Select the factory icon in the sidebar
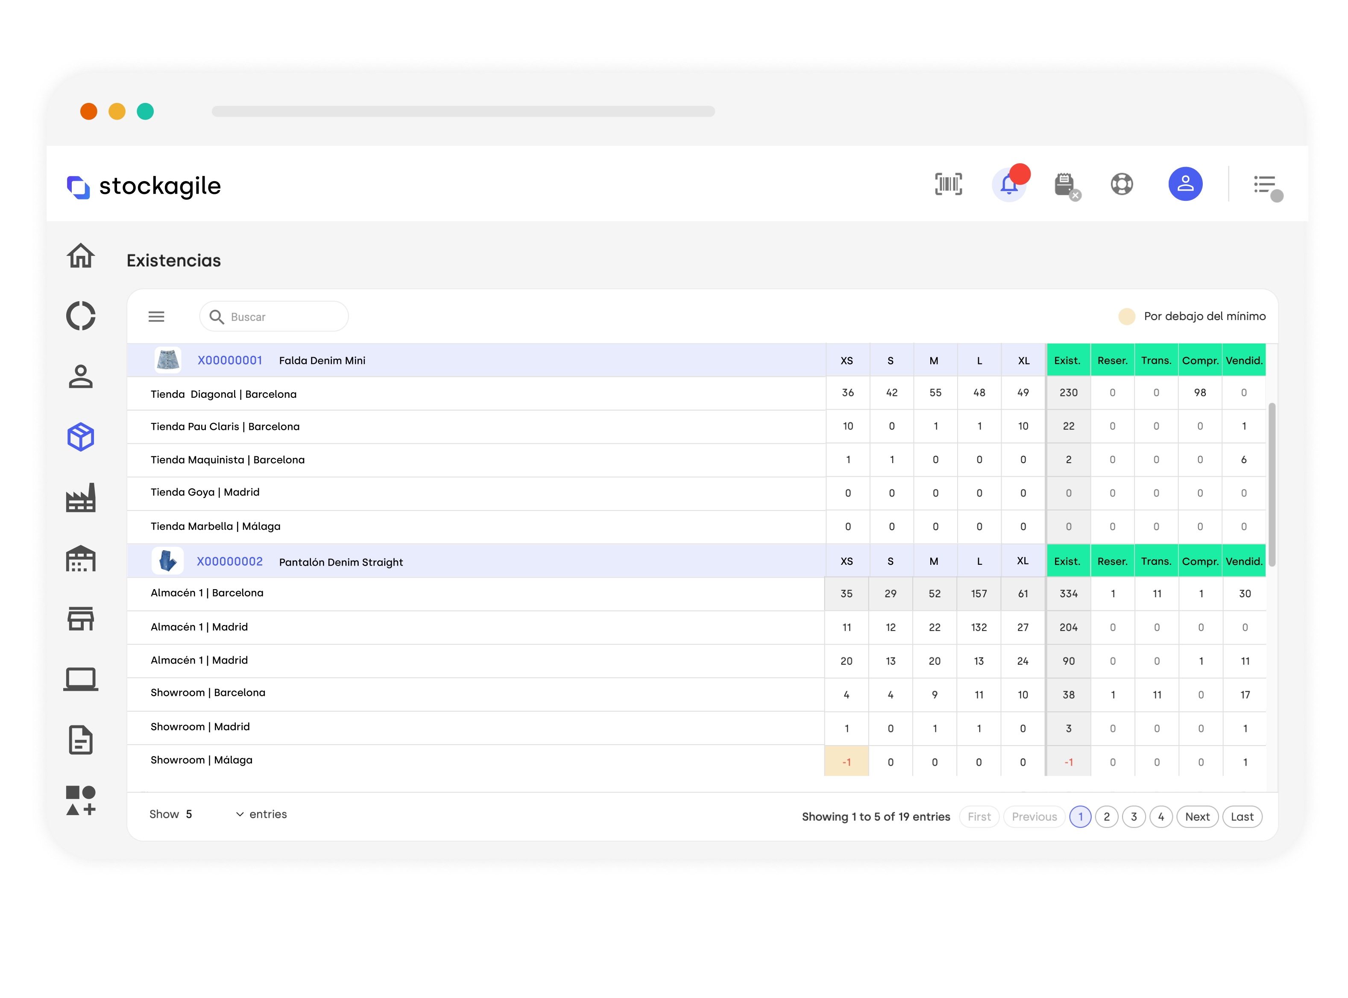Screen dimensions: 1348x998 click(81, 497)
